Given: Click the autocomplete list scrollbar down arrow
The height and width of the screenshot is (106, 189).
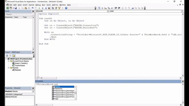Looking at the screenshot, I should click(76, 99).
